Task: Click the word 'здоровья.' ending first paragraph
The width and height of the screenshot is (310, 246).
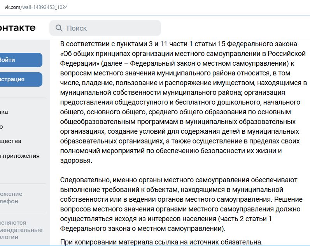Action: (x=76, y=161)
